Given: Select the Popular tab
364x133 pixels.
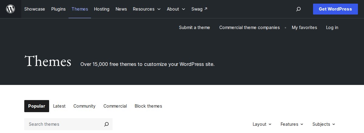Looking at the screenshot, I should pos(37,106).
